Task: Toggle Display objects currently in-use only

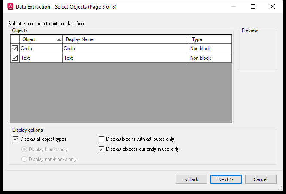Action: coord(101,149)
